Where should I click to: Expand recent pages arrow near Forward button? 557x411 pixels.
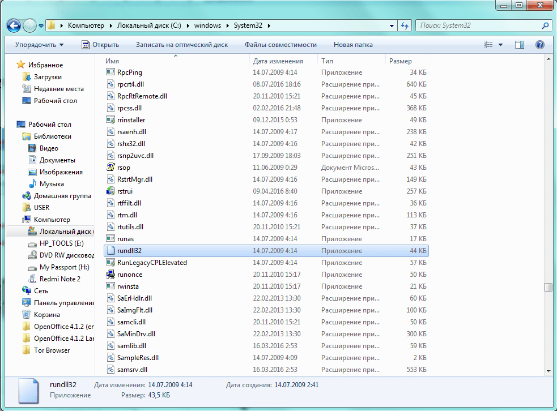pos(41,25)
